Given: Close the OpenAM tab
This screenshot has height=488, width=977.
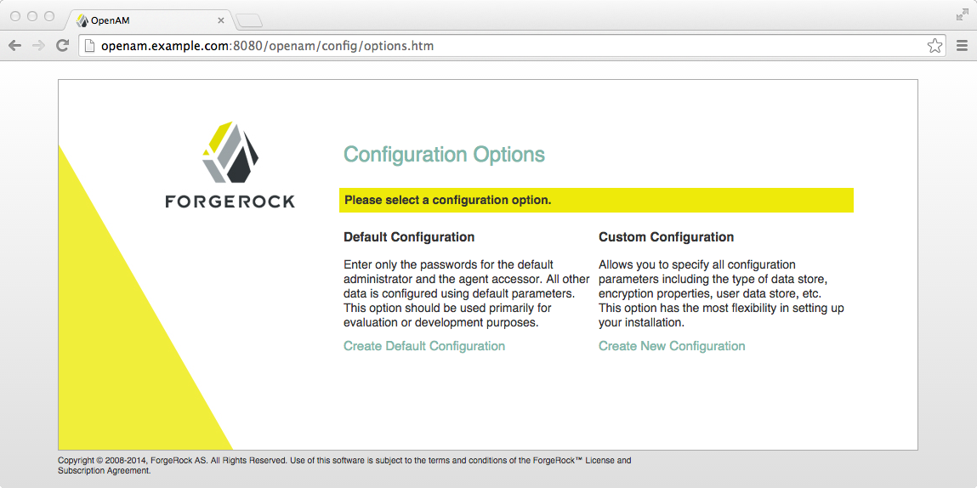Looking at the screenshot, I should pyautogui.click(x=221, y=20).
